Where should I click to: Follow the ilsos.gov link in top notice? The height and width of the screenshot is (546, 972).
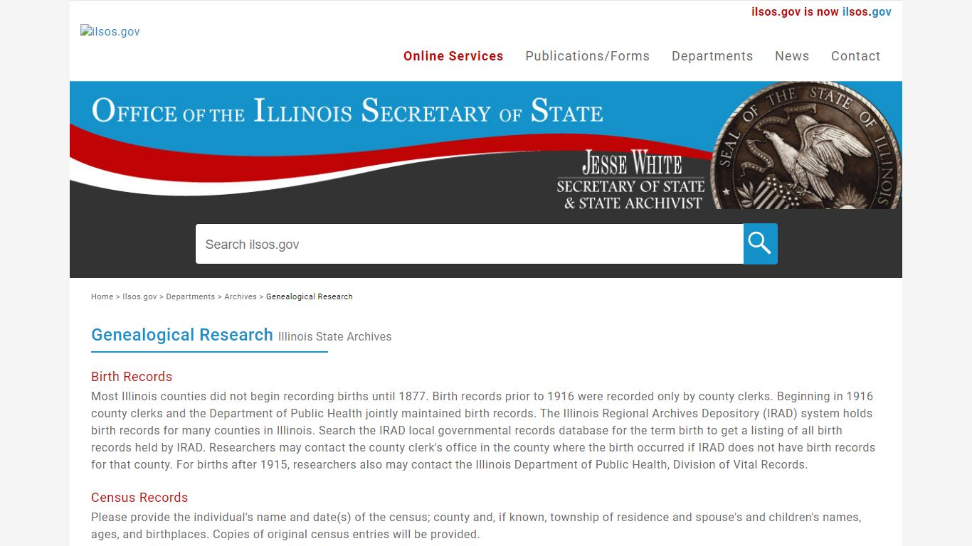pos(867,11)
